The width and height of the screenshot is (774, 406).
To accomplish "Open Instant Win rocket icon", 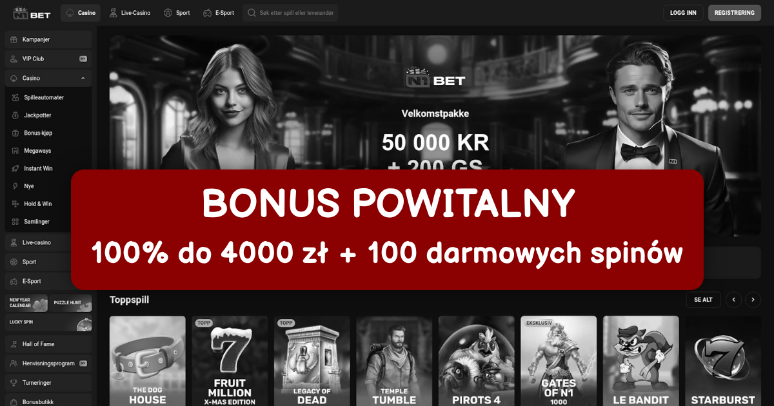I will [x=16, y=168].
